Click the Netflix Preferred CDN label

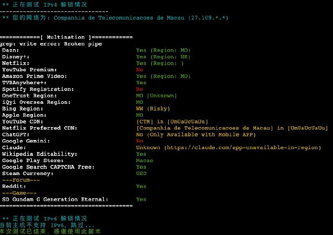(x=40, y=128)
